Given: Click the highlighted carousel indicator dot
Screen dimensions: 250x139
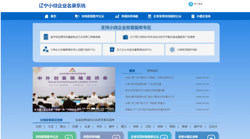Looking at the screenshot, I should (x=93, y=108).
